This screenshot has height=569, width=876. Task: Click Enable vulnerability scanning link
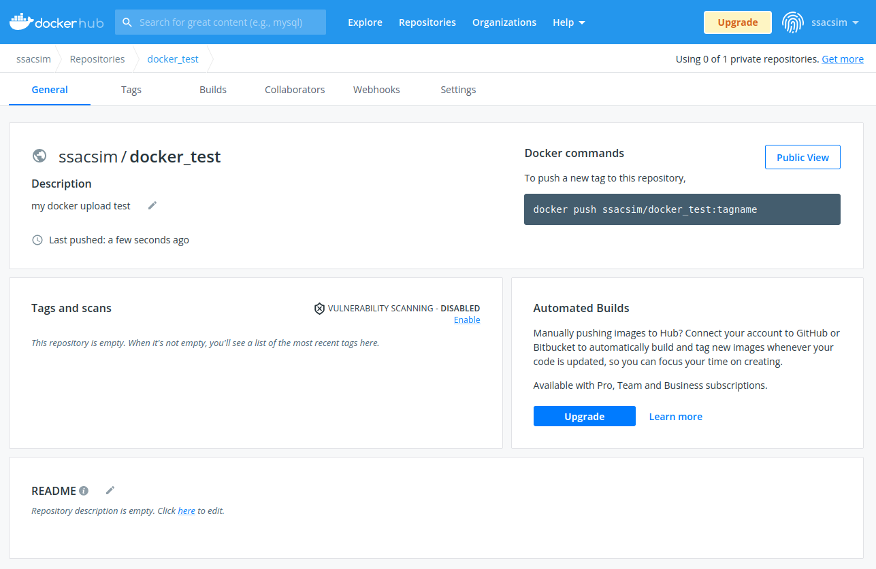(x=467, y=320)
